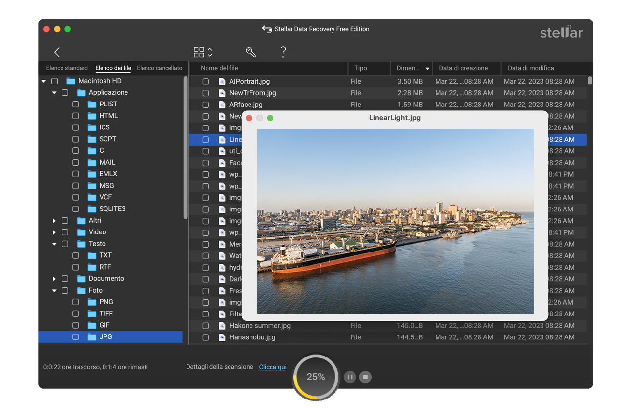625x420 pixels.
Task: Click the 25% scan progress ring
Action: pos(315,377)
